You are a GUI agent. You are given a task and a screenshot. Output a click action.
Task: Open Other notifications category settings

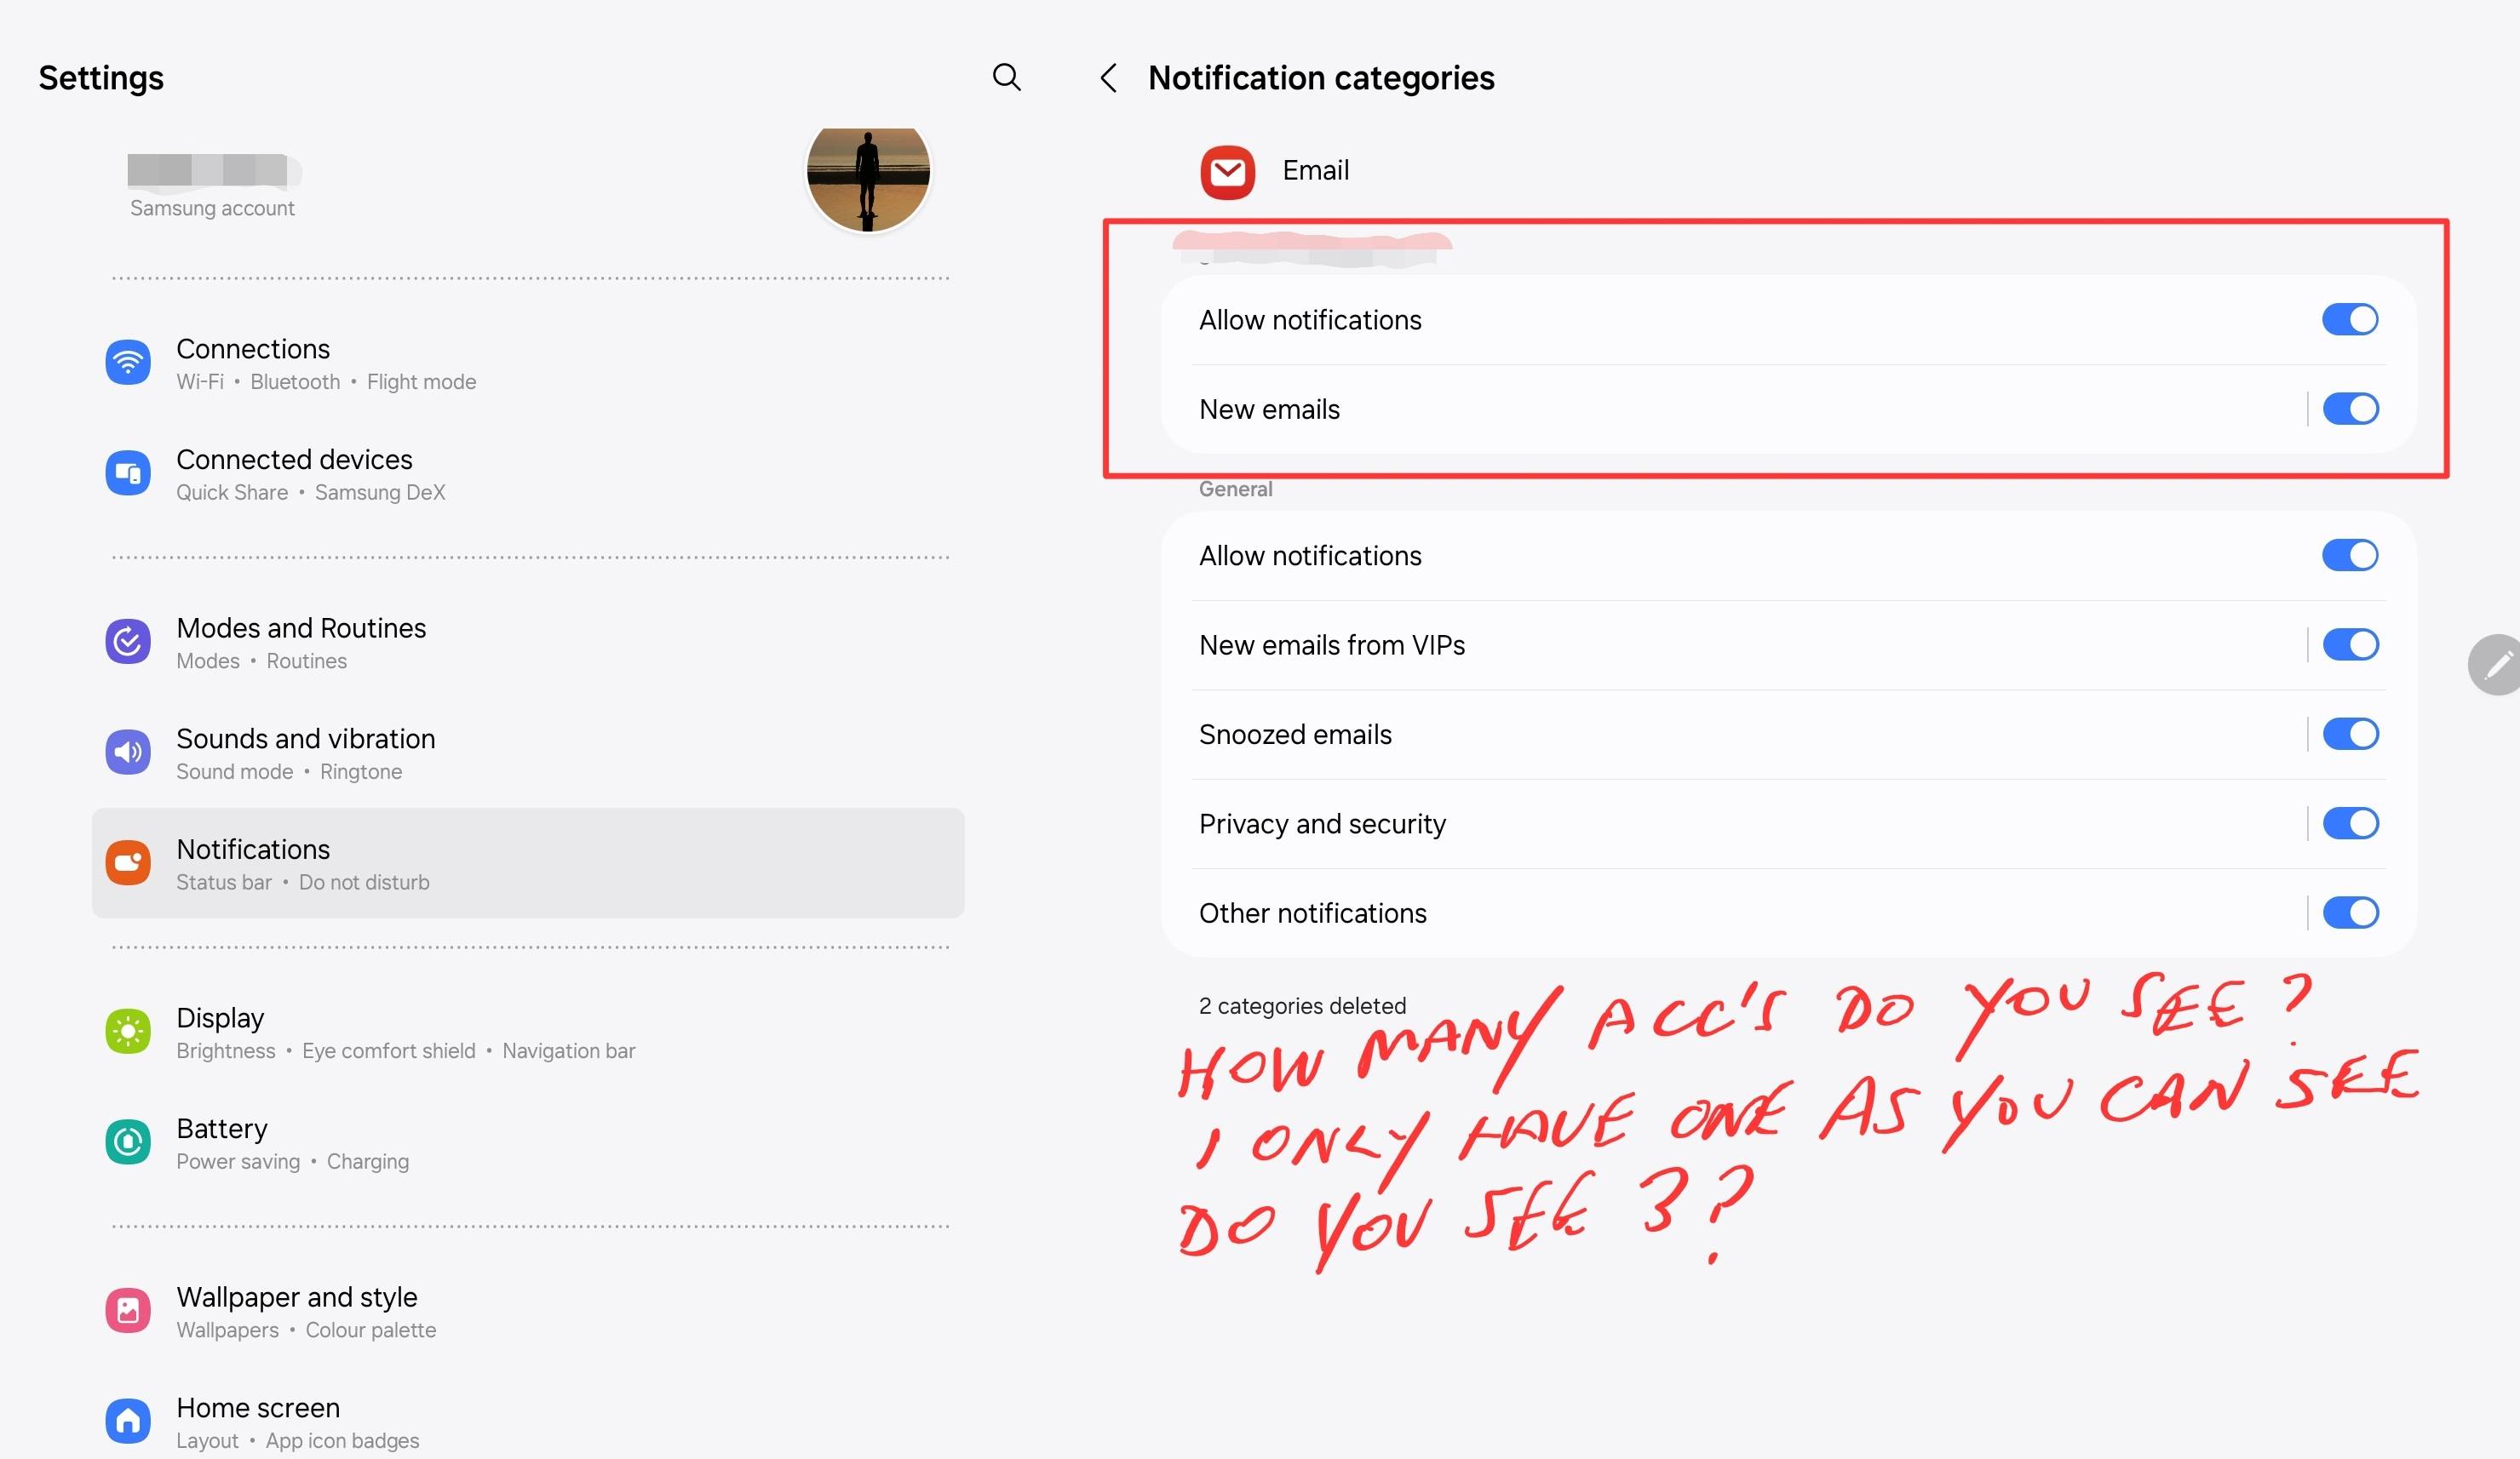coord(1312,913)
